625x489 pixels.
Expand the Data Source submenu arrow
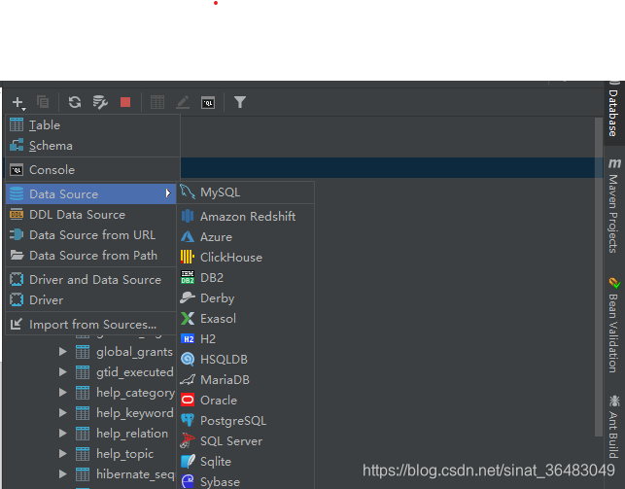(x=168, y=193)
